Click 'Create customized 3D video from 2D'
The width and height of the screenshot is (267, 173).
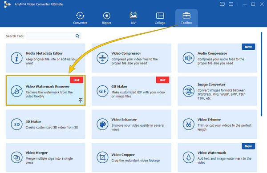coord(52,127)
